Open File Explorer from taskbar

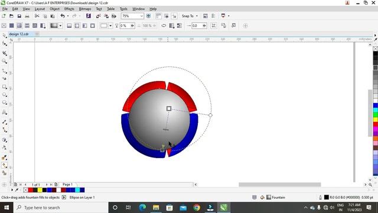(156, 208)
